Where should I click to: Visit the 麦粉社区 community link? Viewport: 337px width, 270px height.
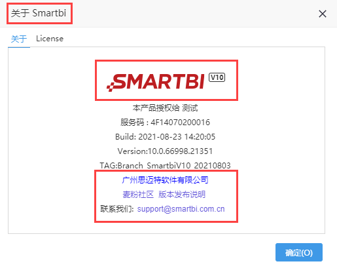138,194
